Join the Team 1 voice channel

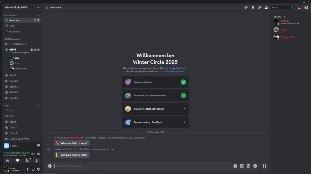coord(22,128)
